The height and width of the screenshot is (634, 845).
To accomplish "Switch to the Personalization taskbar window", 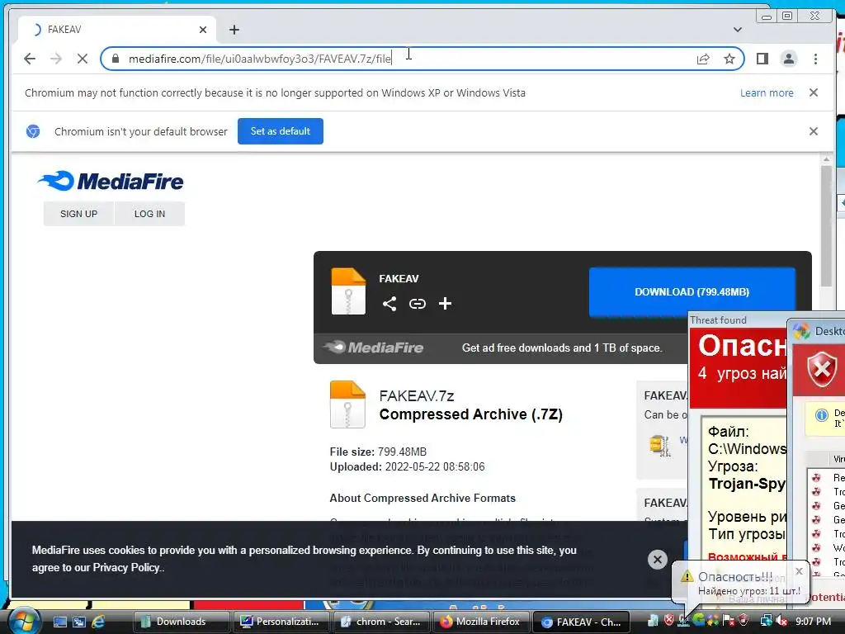I will 281,622.
